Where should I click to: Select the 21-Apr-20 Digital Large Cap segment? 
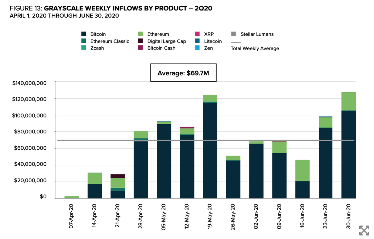[118, 176]
